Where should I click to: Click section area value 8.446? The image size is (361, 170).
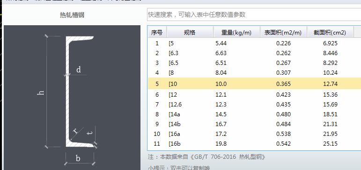[x=330, y=53]
